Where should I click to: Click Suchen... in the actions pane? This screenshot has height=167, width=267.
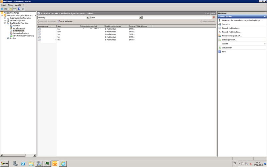(226, 24)
